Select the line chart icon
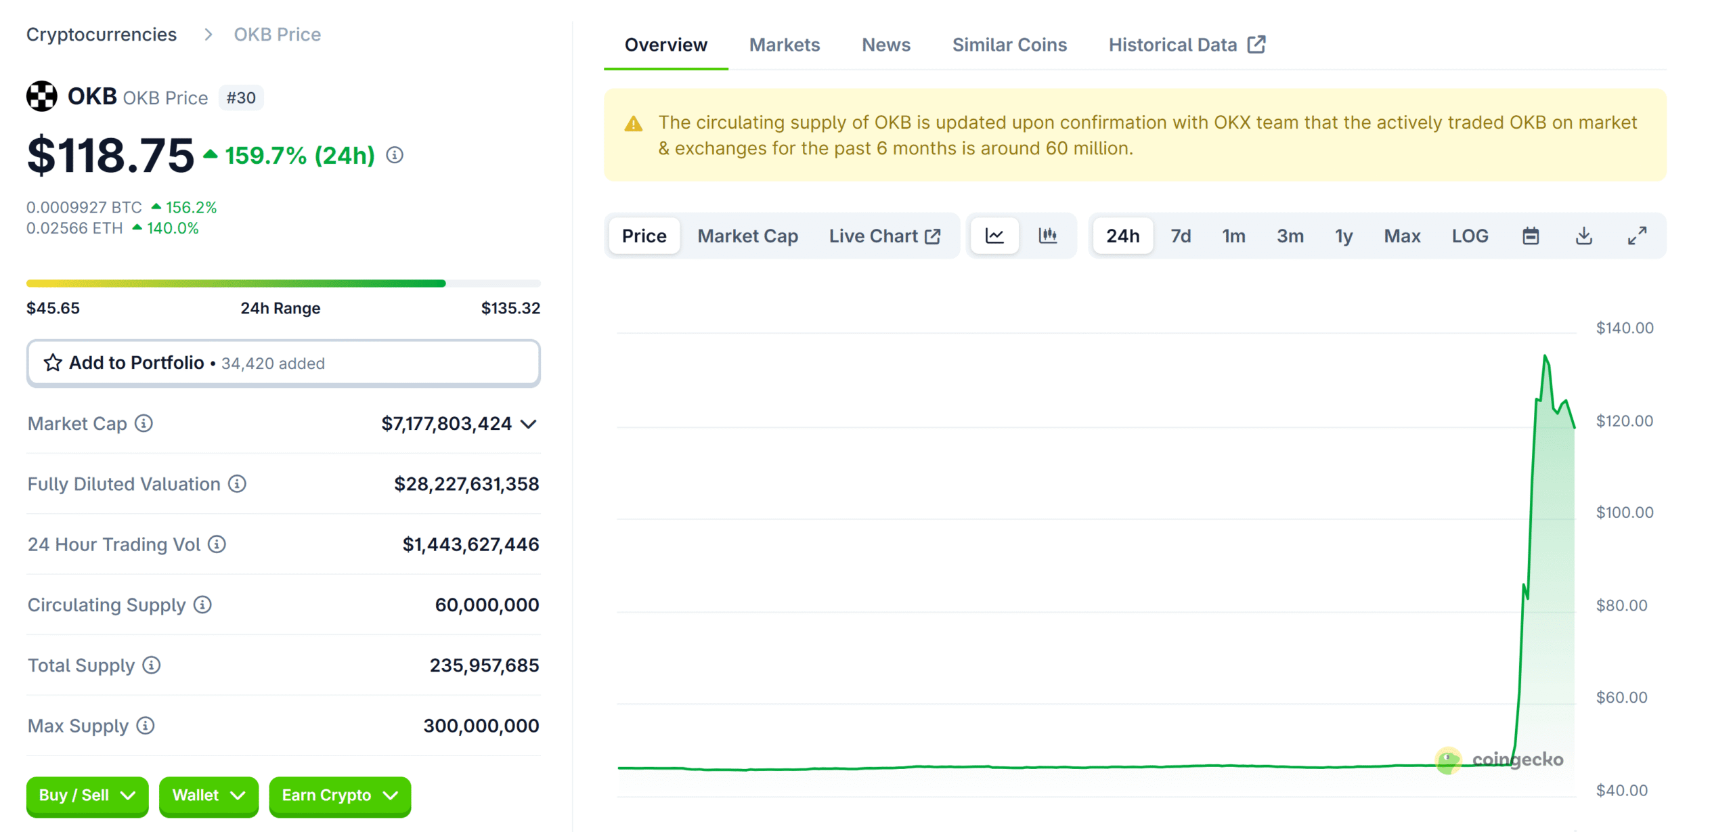The width and height of the screenshot is (1733, 832). tap(994, 236)
